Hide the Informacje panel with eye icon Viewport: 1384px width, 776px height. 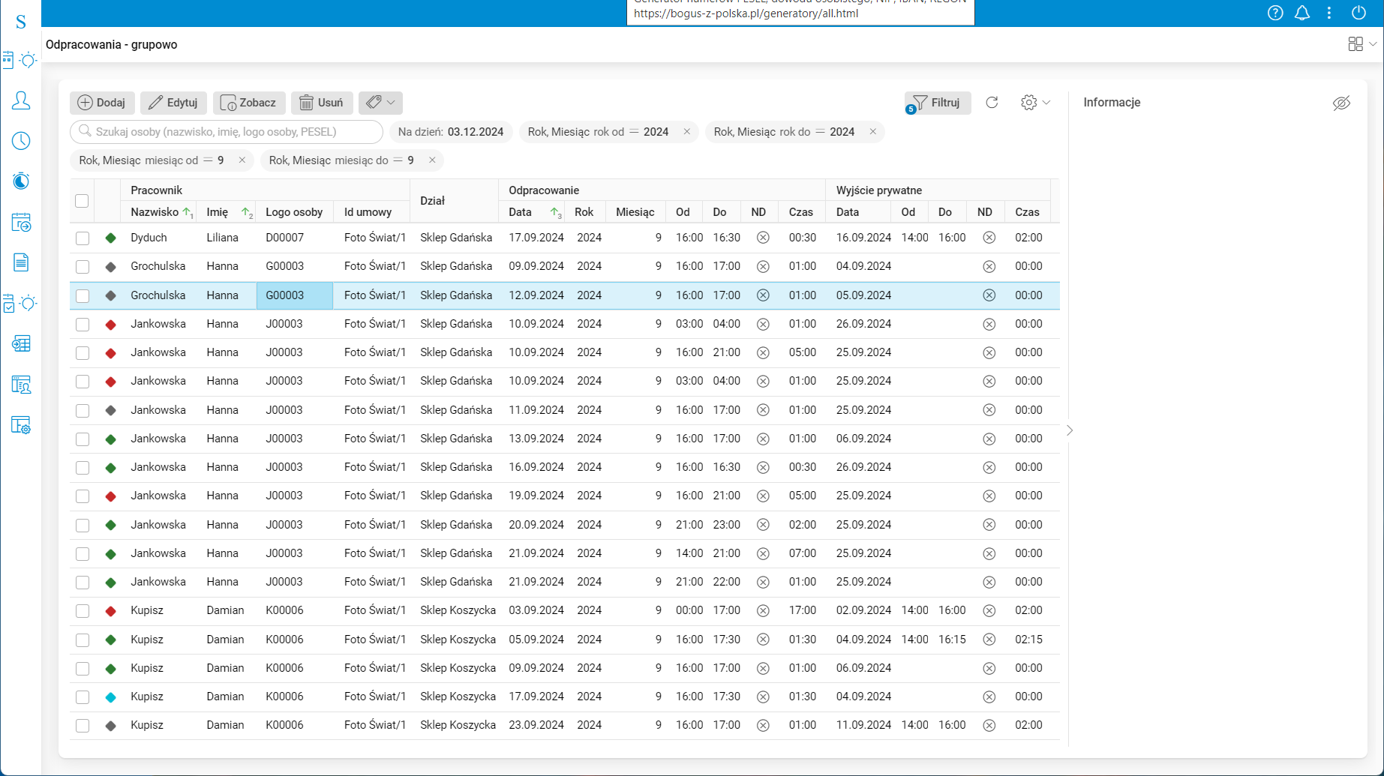[x=1341, y=103]
